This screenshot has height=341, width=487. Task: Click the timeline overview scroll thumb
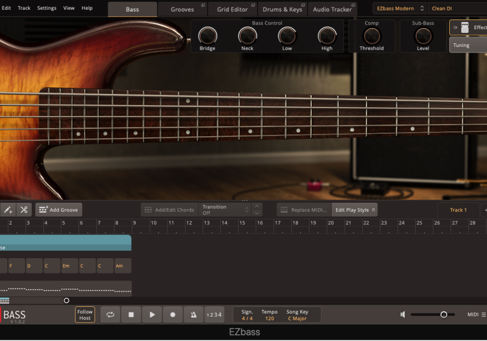5,300
